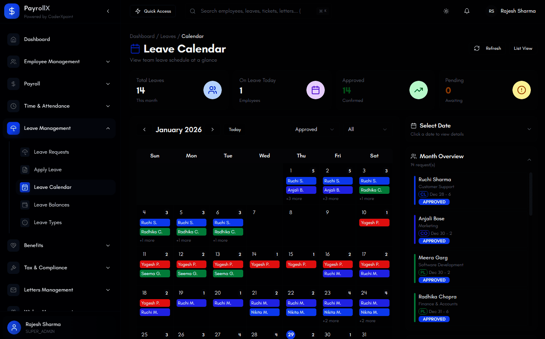Select the red Yogesh P. entry on January 10
This screenshot has height=339, width=545.
click(374, 223)
